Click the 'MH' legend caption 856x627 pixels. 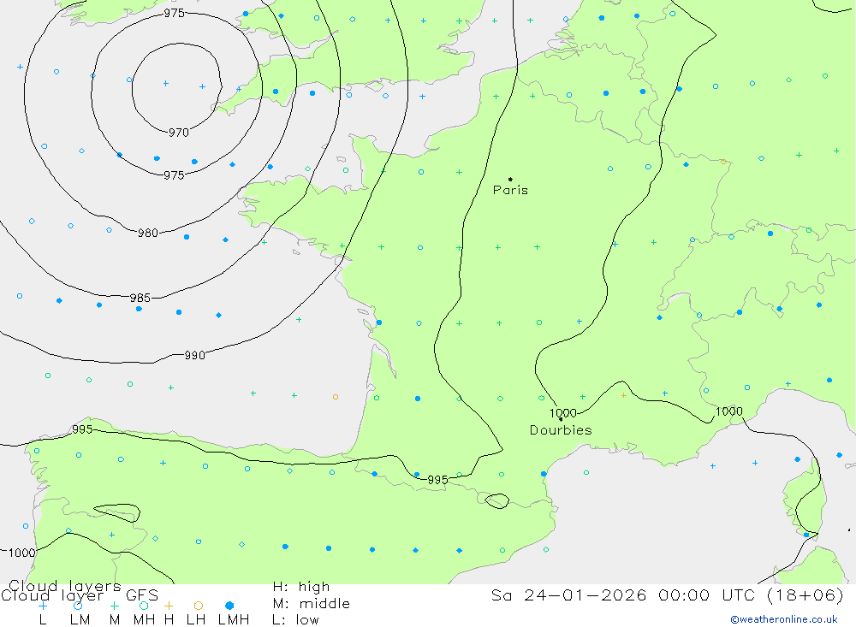(144, 620)
